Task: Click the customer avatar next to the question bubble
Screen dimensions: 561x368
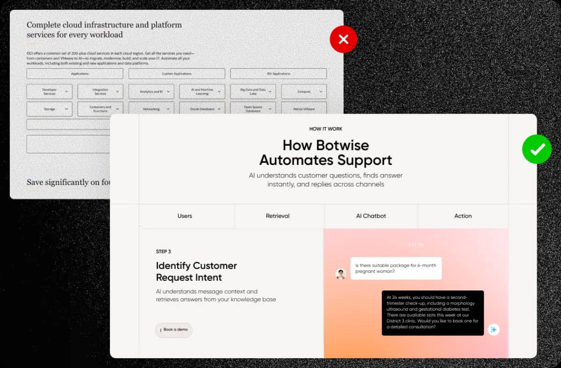Action: 340,274
